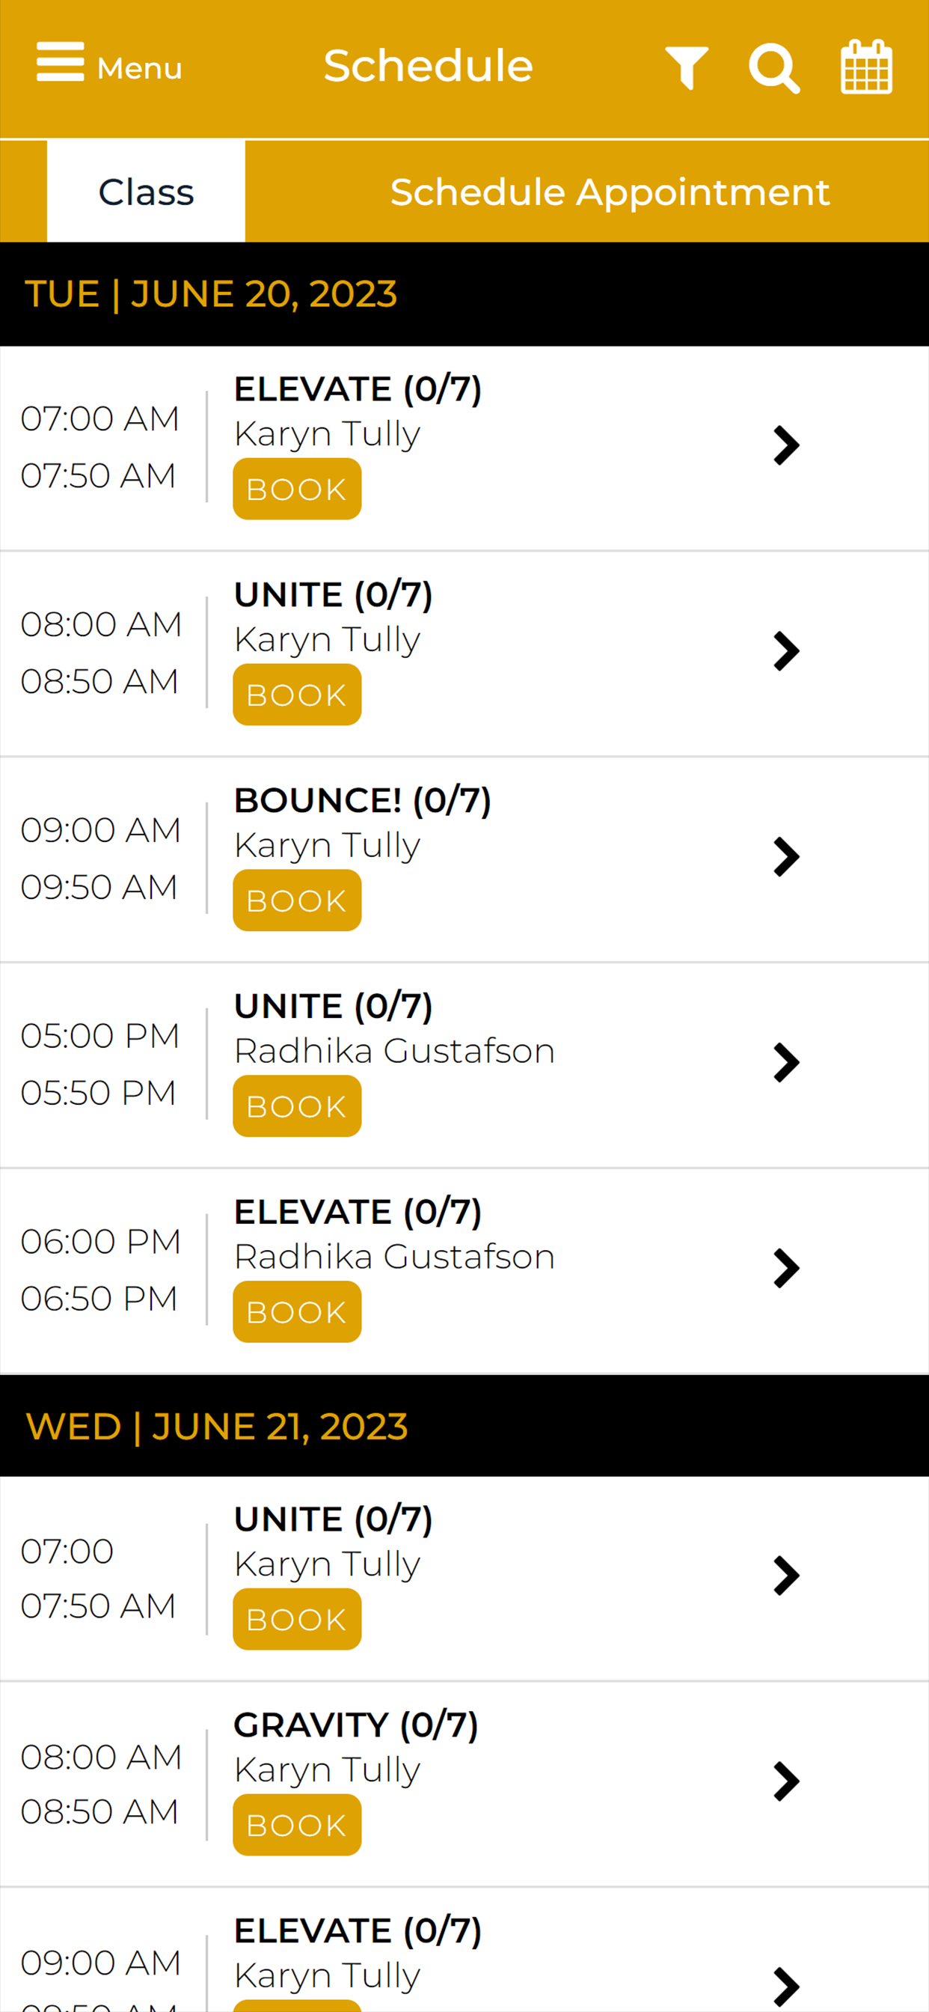Open BOUNCE! class details arrow
The height and width of the screenshot is (2012, 929).
786,857
